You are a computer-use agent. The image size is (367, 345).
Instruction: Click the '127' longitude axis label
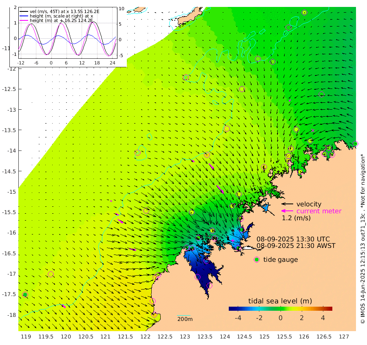coord(344,336)
